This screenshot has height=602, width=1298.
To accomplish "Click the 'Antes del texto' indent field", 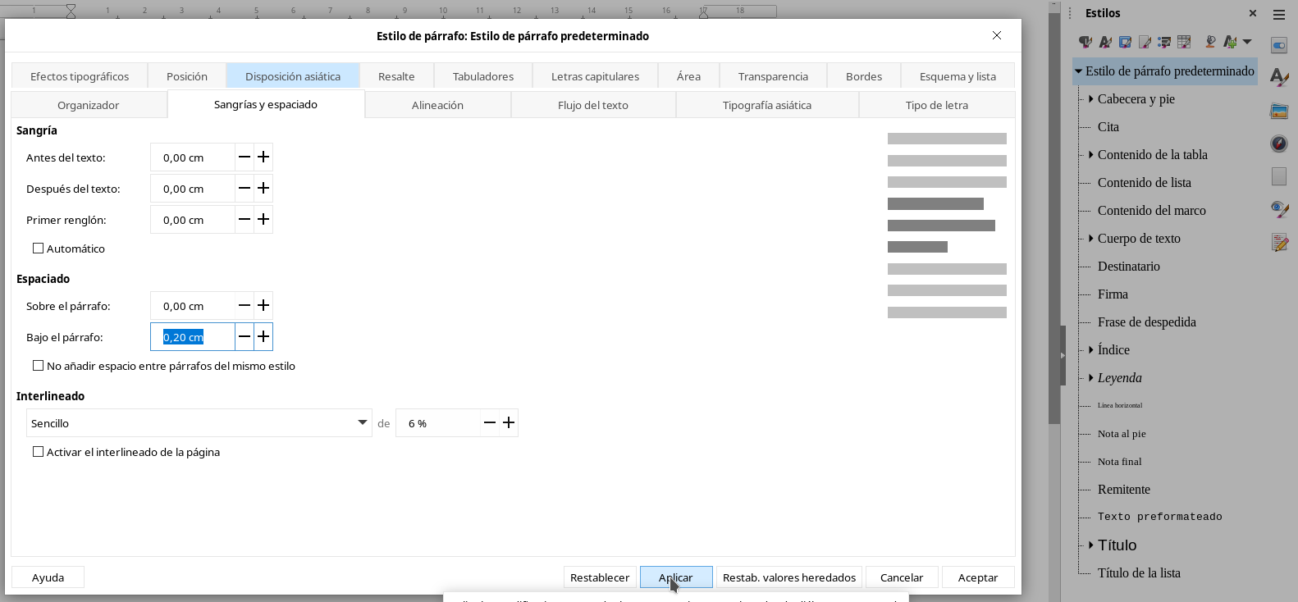I will (x=192, y=157).
